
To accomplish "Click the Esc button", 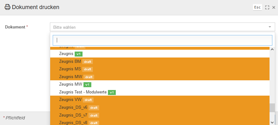I will pos(257,7).
